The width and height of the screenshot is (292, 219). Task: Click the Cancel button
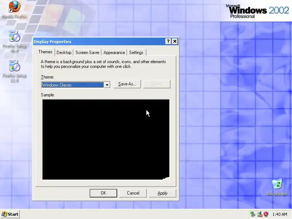coord(133,193)
